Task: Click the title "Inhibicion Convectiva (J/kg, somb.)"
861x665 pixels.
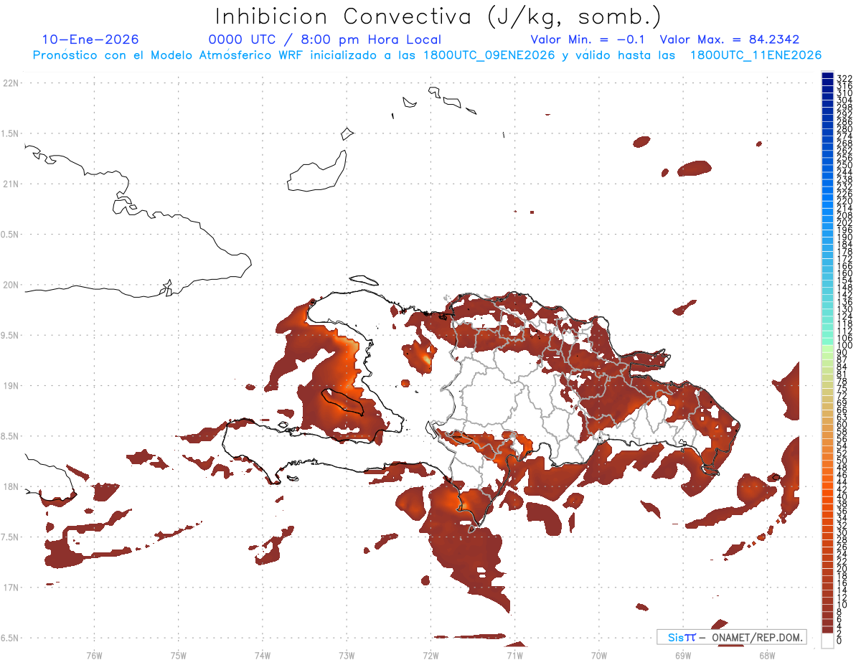Action: (438, 16)
